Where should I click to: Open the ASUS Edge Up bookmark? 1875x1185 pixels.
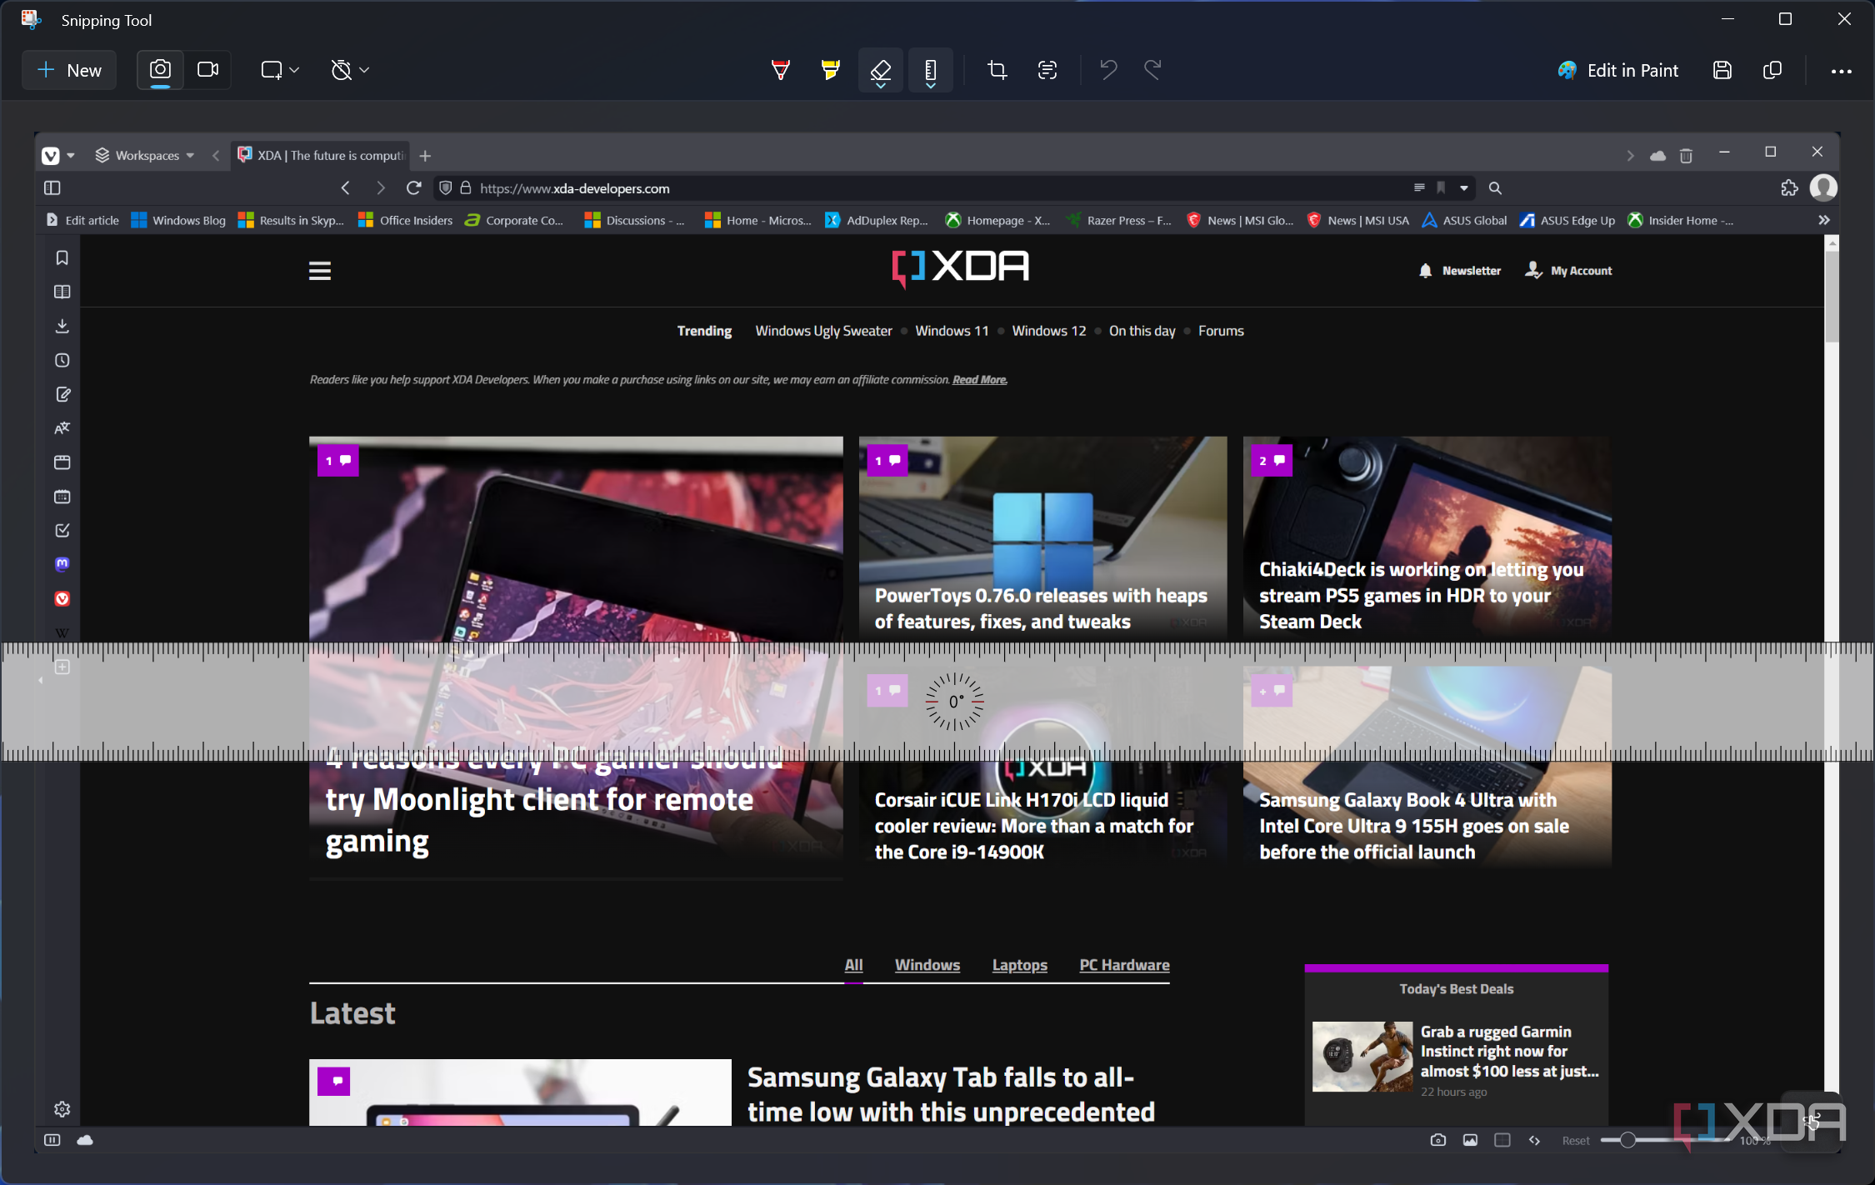(1567, 221)
